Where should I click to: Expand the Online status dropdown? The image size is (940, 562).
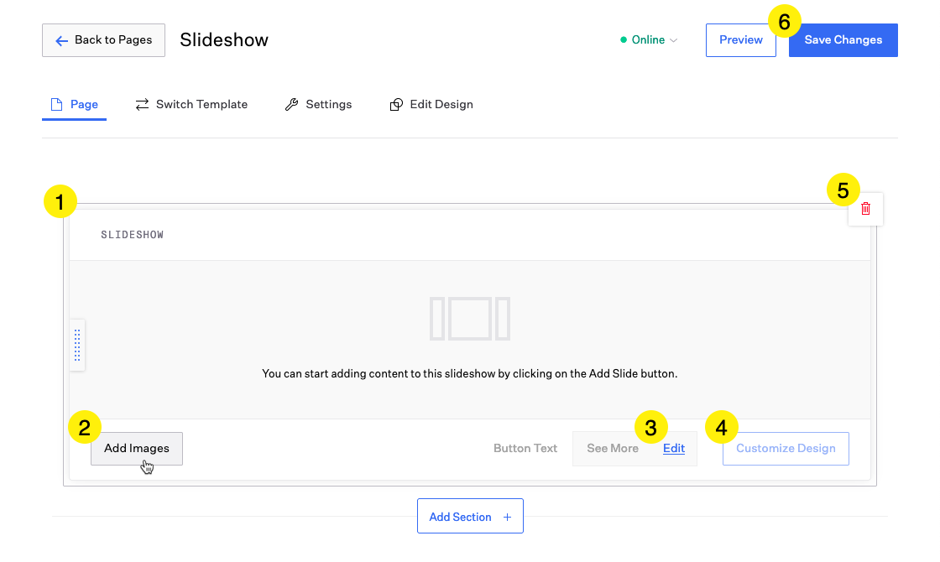(649, 40)
